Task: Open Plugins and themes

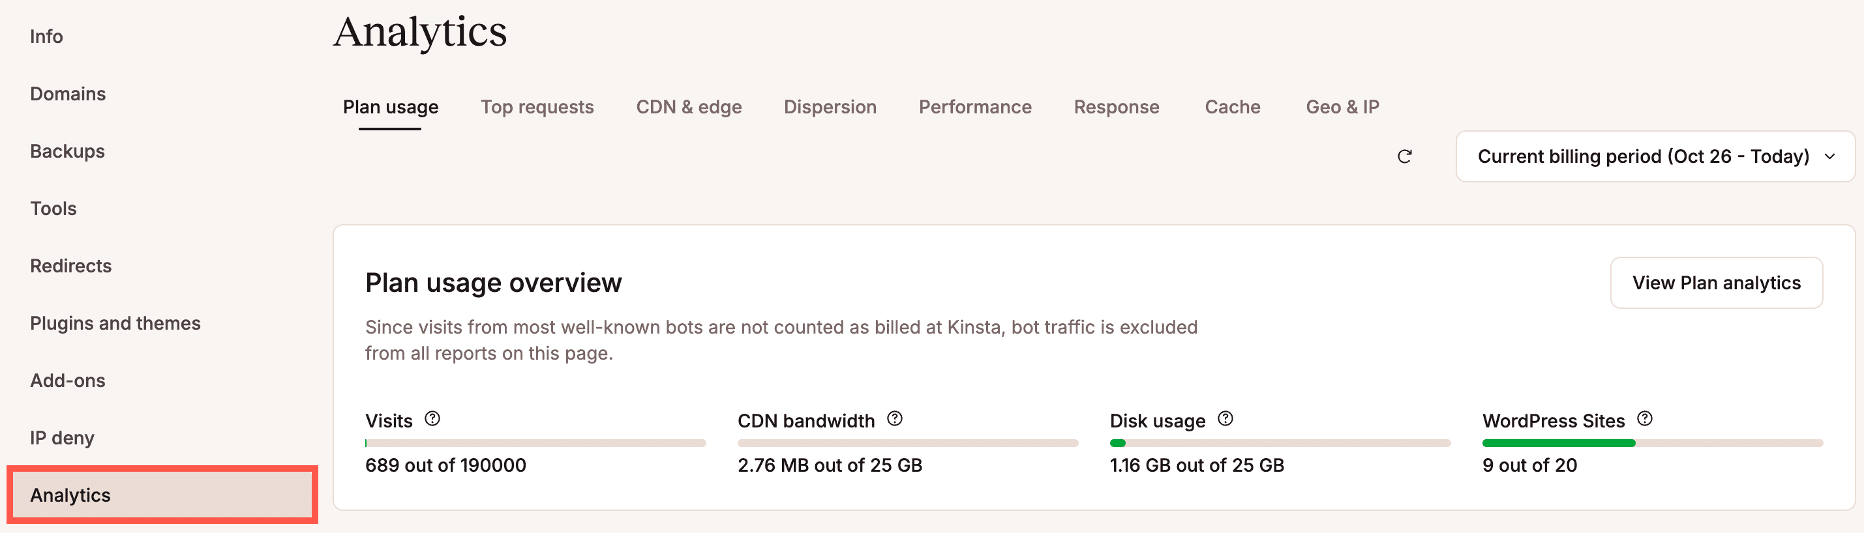Action: pyautogui.click(x=116, y=323)
